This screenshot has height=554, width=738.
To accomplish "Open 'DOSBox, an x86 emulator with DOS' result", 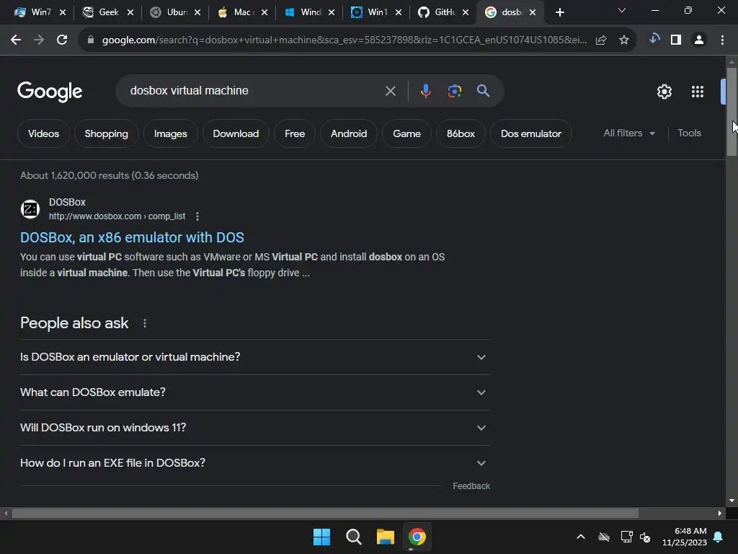I will [133, 237].
